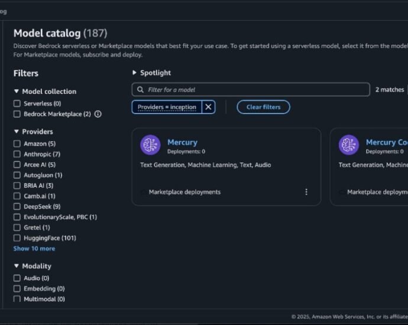Click the search magnifier icon in filter field
408x325 pixels.
point(140,90)
